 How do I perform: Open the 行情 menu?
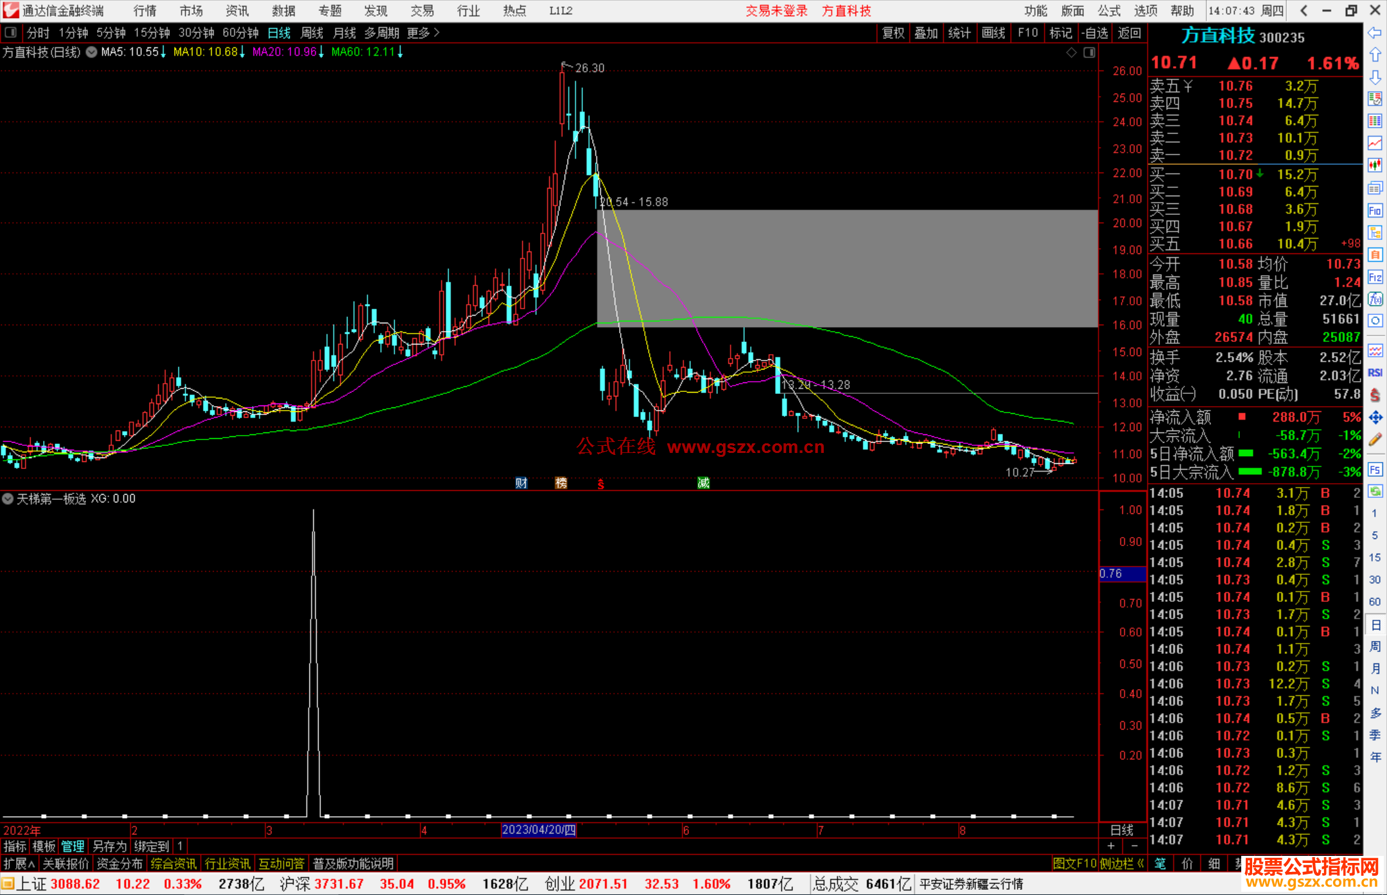[x=145, y=11]
